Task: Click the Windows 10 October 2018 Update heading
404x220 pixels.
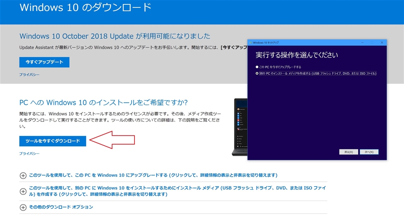Action: [x=115, y=36]
